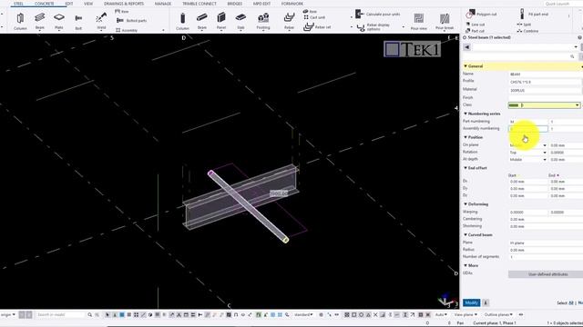The image size is (583, 327).
Task: Switch to the STEEL ribbon tab
Action: pyautogui.click(x=18, y=4)
